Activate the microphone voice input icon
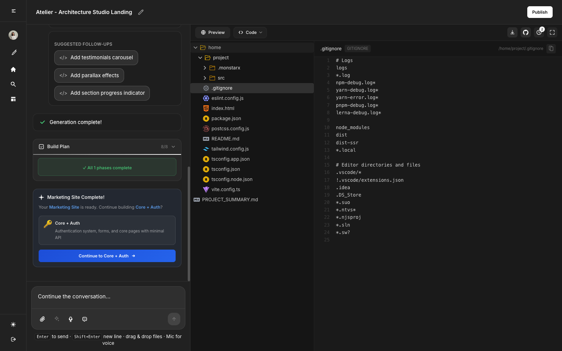 tap(70, 319)
